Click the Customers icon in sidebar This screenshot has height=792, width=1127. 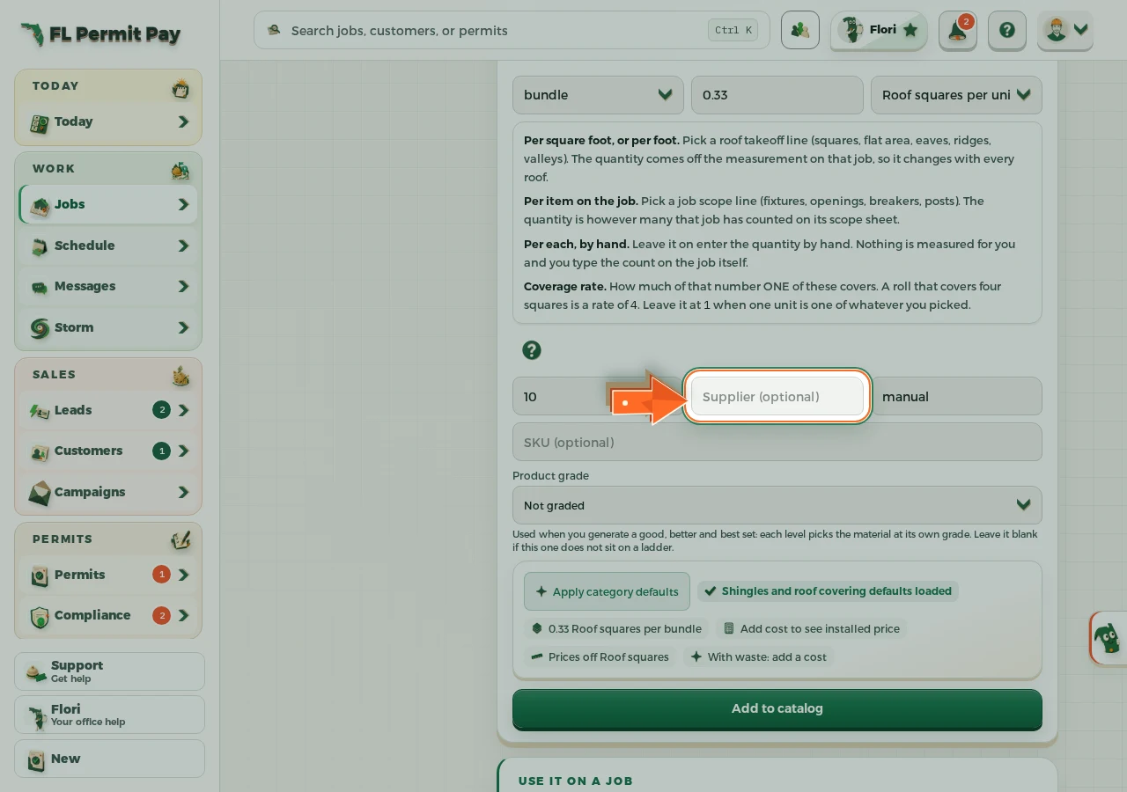(40, 451)
